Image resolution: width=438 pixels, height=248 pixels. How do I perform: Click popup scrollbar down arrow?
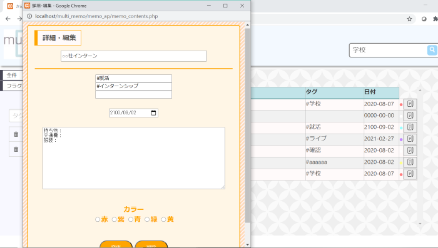[x=248, y=245]
